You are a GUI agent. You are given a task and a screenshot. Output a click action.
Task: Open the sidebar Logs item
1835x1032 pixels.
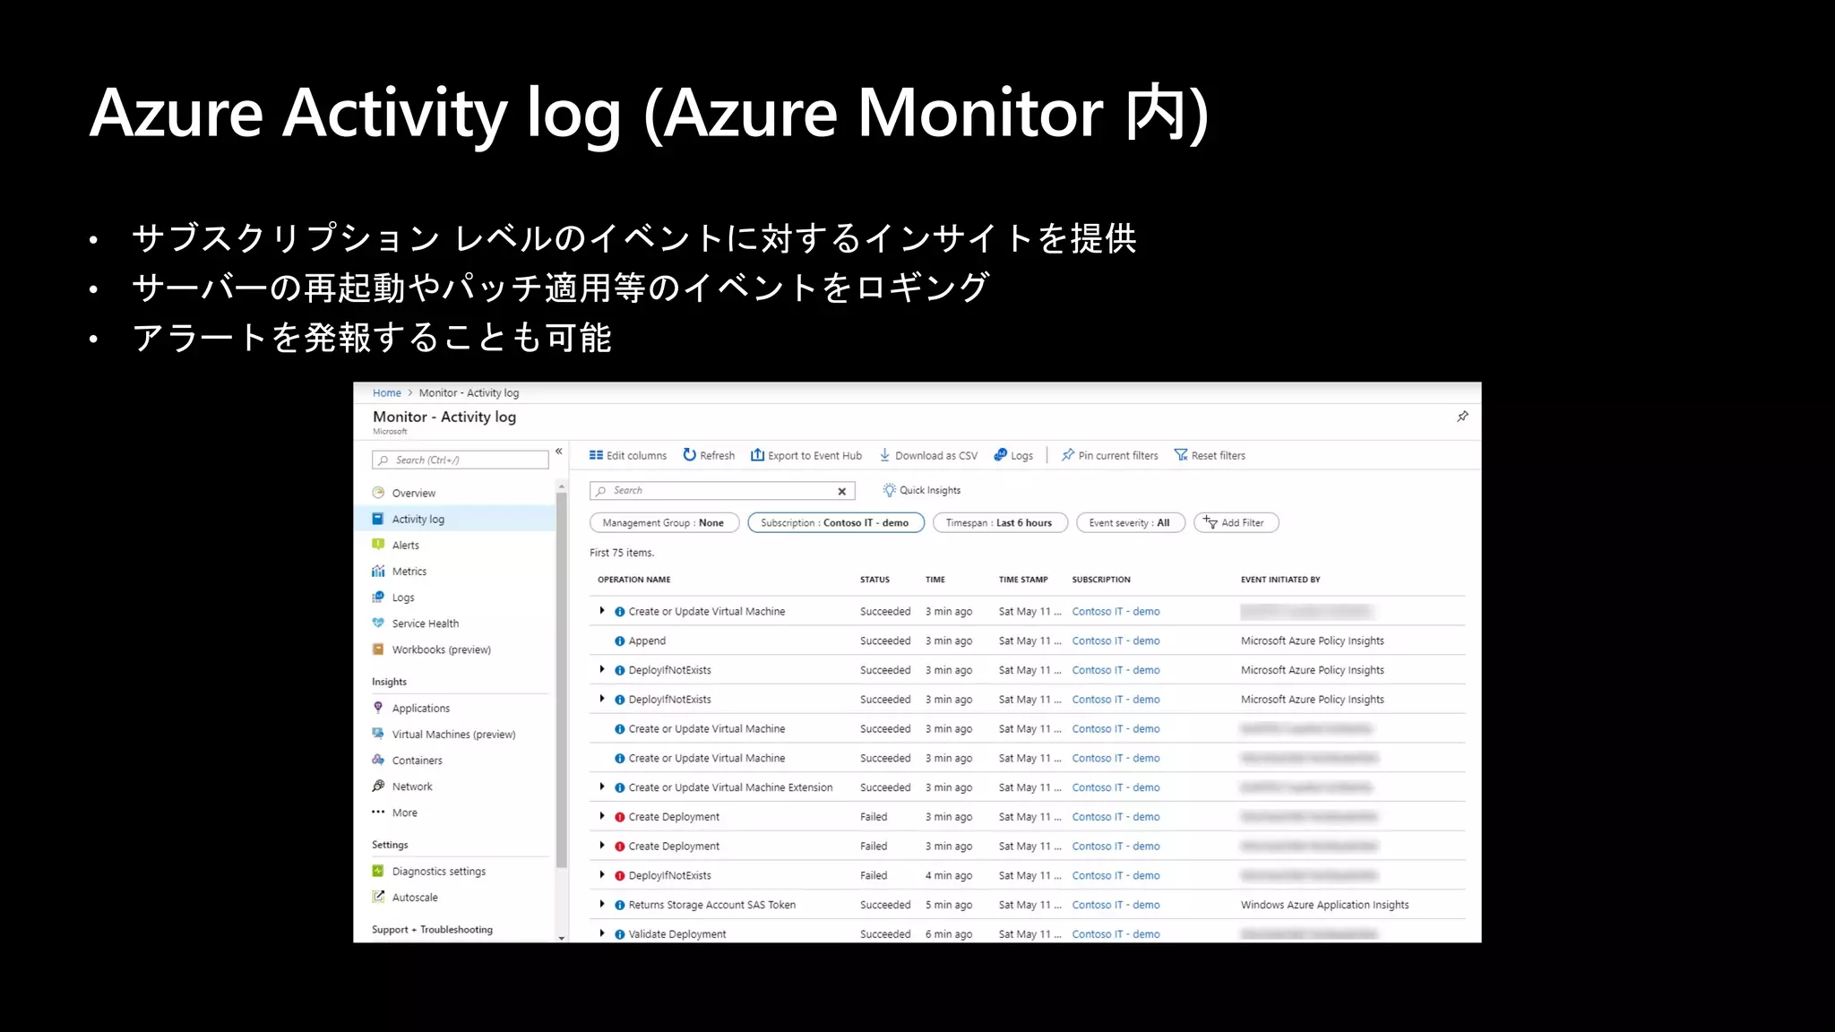coord(402,598)
